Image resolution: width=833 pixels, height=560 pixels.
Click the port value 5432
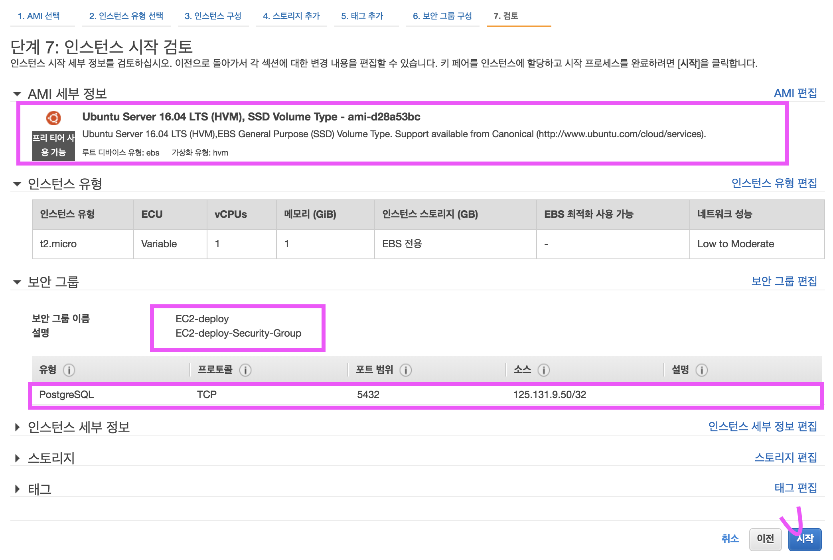[368, 394]
